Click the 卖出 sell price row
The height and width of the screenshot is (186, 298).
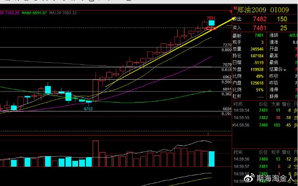click(264, 19)
